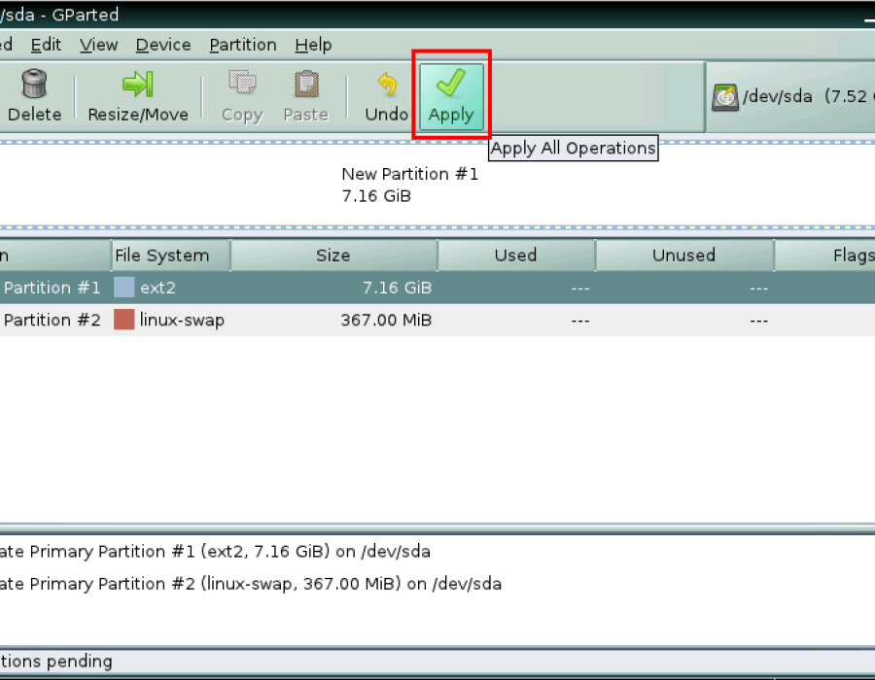
Task: Click the Delete trash can icon
Action: (35, 85)
